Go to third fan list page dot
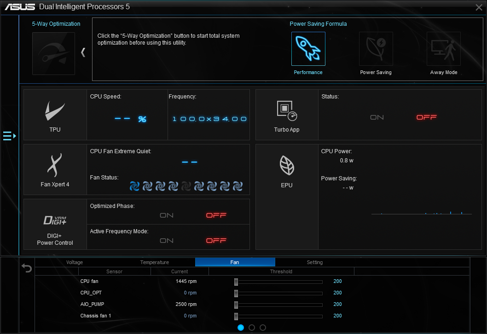Screen dimensions: 487x334 pos(263,328)
